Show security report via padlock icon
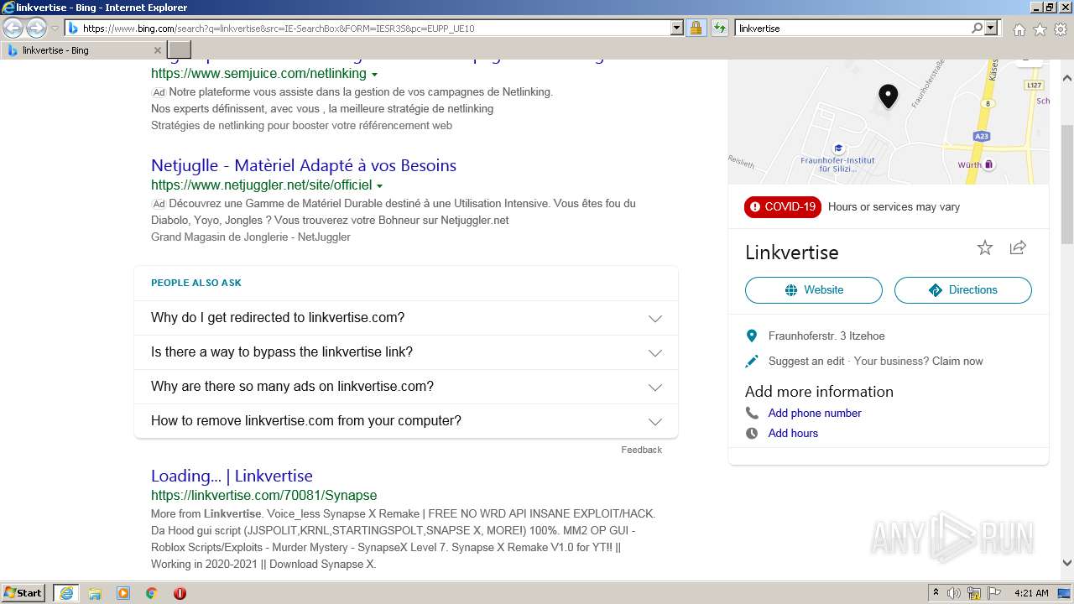Image resolution: width=1074 pixels, height=604 pixels. click(696, 28)
